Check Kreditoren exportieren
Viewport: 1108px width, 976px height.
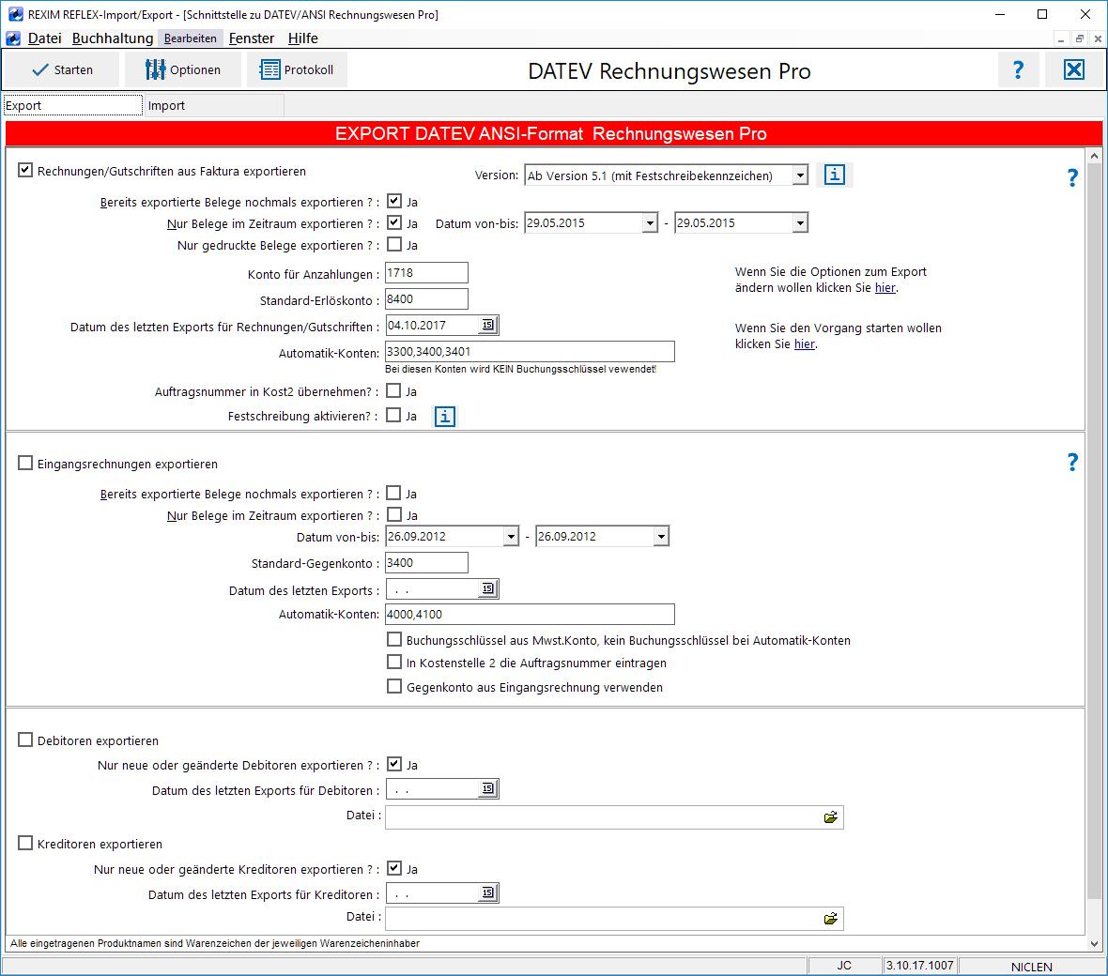tap(25, 843)
